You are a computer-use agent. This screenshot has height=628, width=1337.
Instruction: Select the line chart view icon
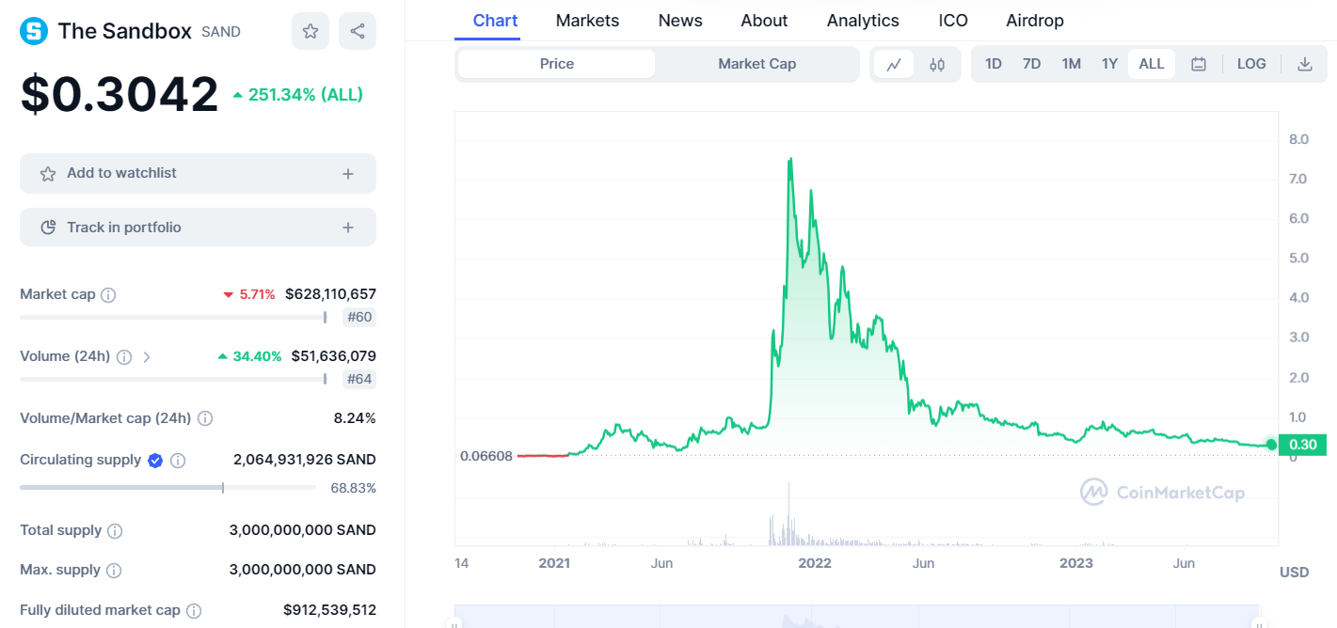coord(894,64)
